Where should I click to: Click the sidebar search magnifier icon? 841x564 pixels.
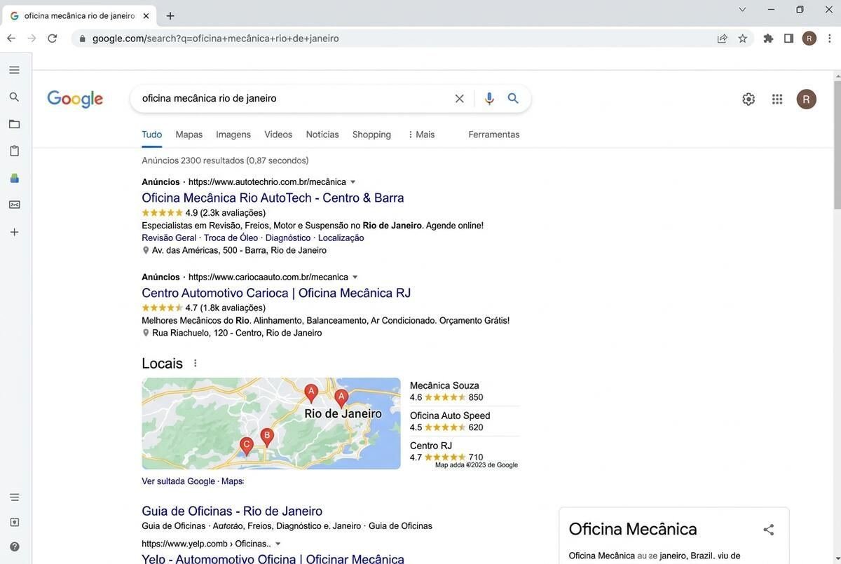tap(14, 97)
